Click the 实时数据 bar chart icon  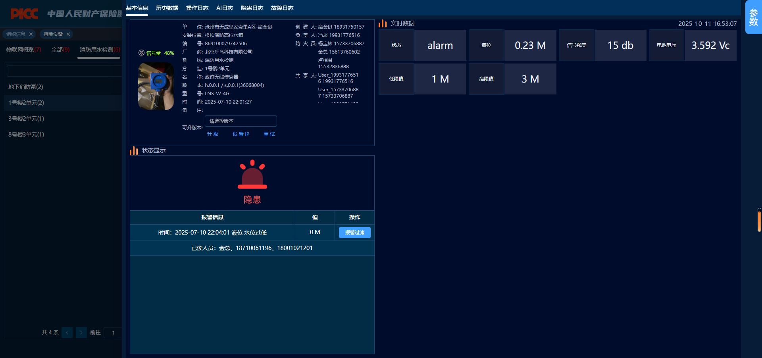[x=383, y=23]
